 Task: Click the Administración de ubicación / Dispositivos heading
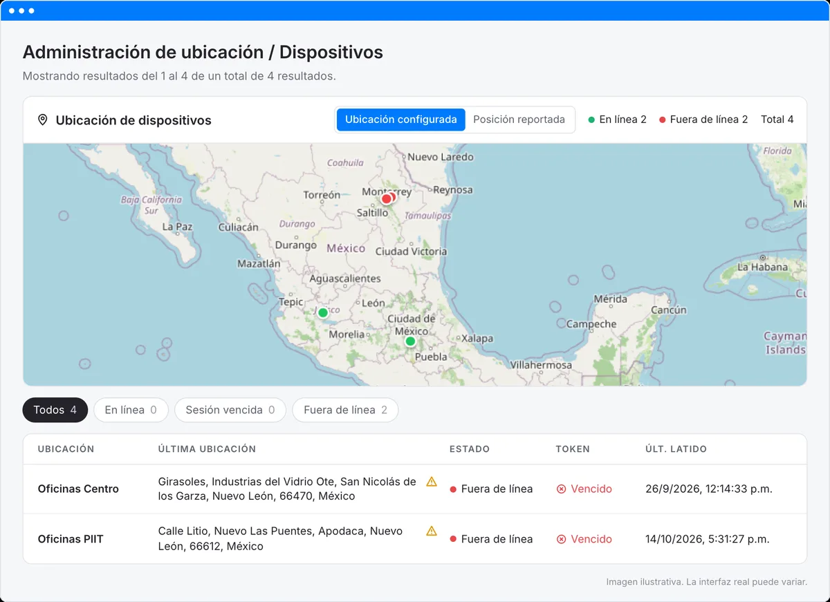pos(203,52)
